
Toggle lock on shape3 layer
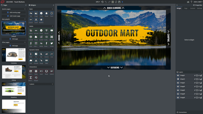point(201,79)
